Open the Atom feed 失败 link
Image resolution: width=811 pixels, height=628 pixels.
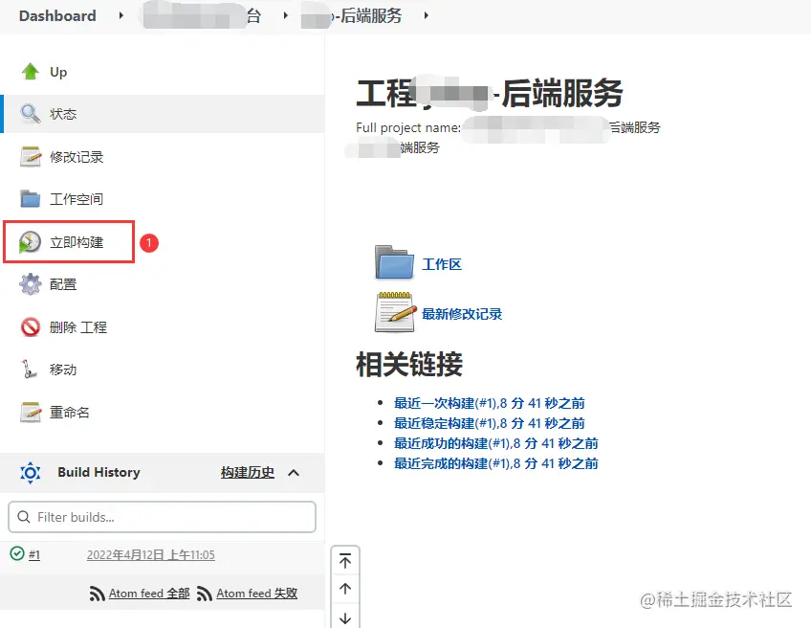pos(256,594)
